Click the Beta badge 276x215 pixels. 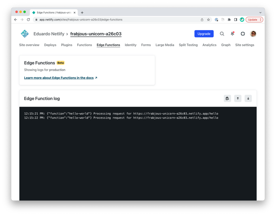pyautogui.click(x=61, y=63)
